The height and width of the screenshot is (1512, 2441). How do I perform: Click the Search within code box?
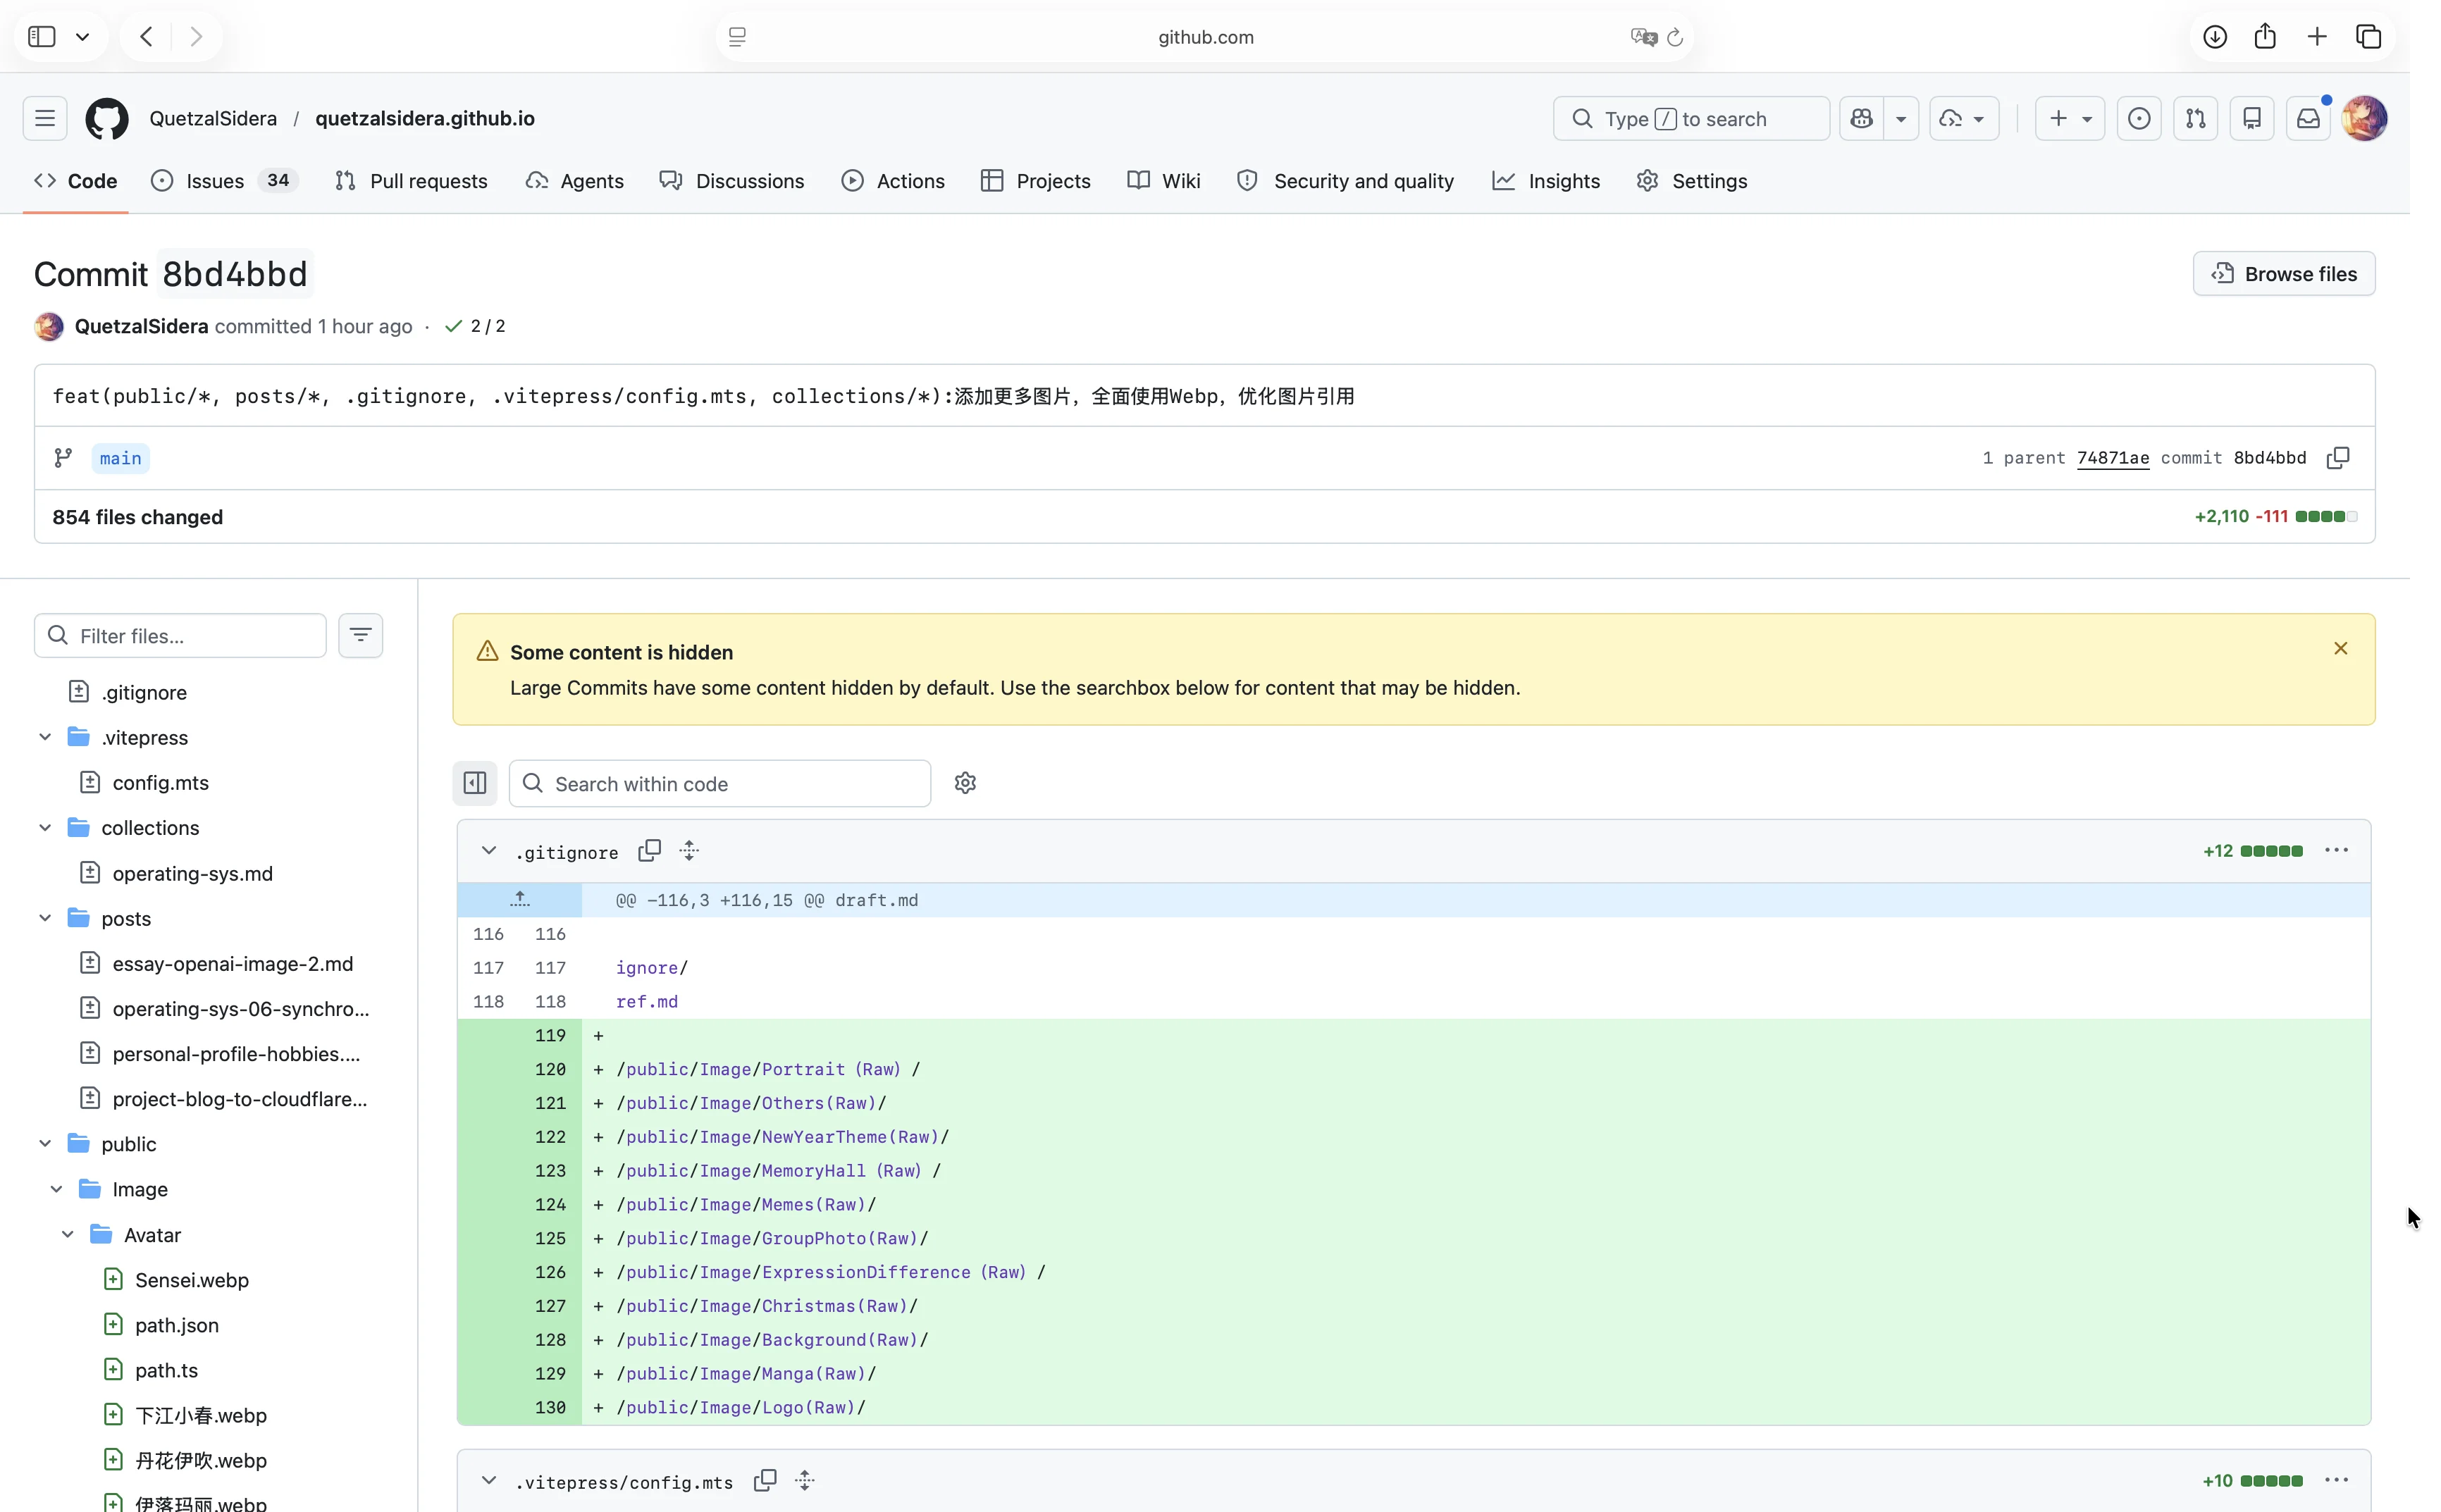(x=720, y=783)
